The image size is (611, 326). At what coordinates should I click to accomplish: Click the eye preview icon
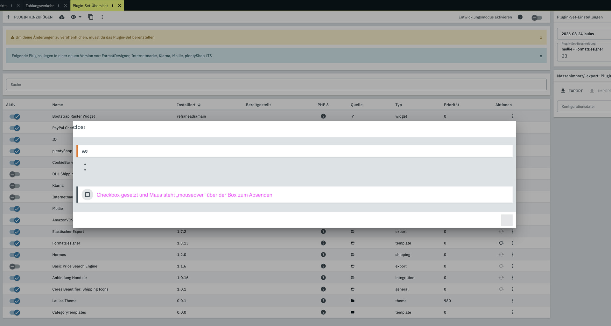click(73, 17)
